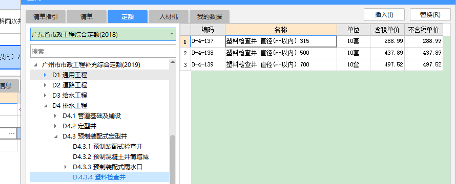Select the D4.1 管道基础及铺设 tree item
Screen dimensions: 456x184
click(92, 116)
